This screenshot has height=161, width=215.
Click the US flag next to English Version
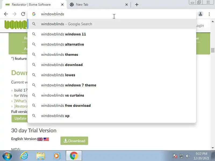pos(46,139)
